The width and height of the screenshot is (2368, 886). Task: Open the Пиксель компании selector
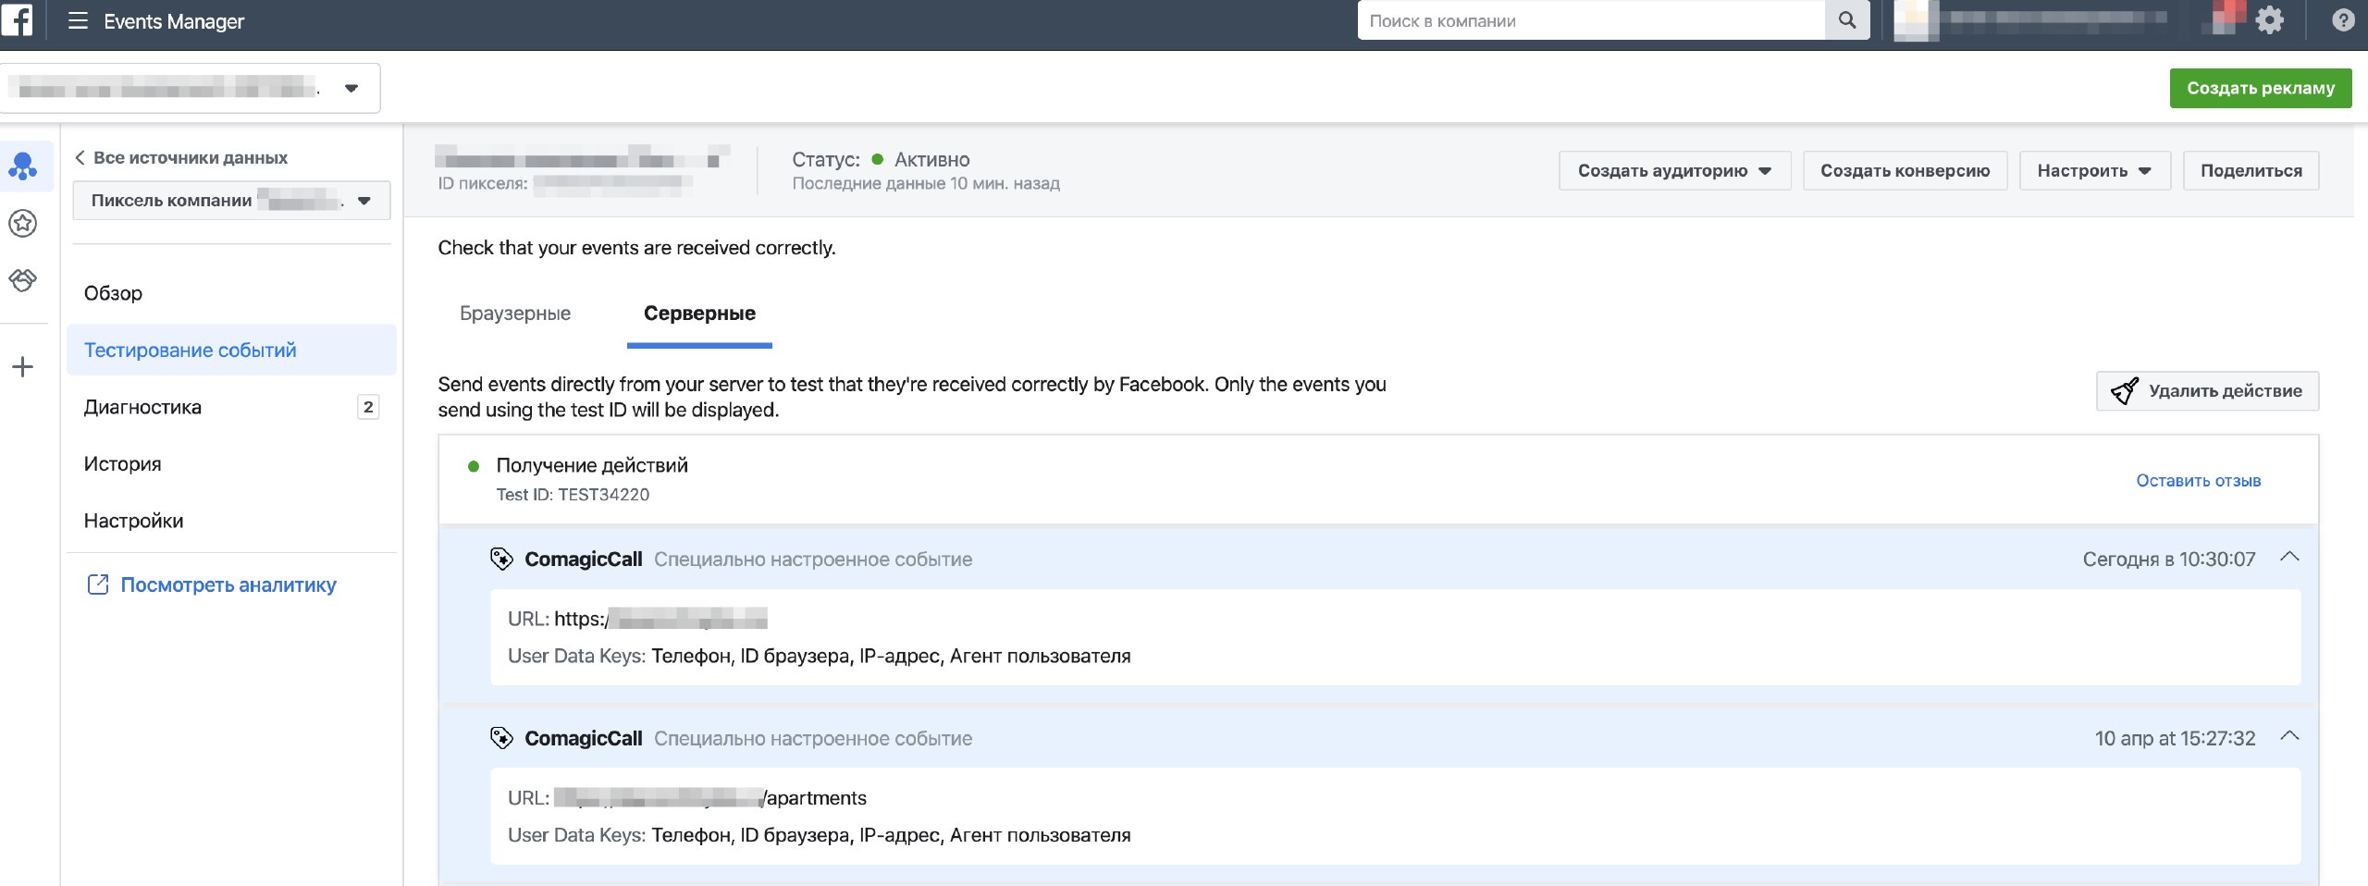click(x=231, y=200)
